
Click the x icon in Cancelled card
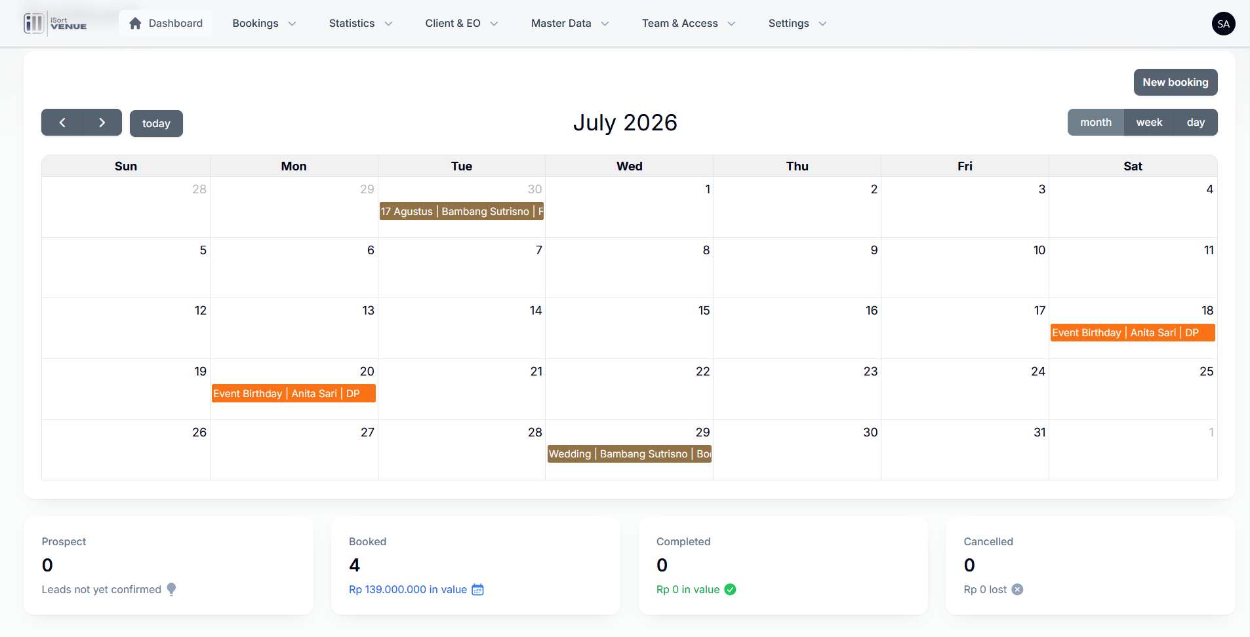point(1017,589)
